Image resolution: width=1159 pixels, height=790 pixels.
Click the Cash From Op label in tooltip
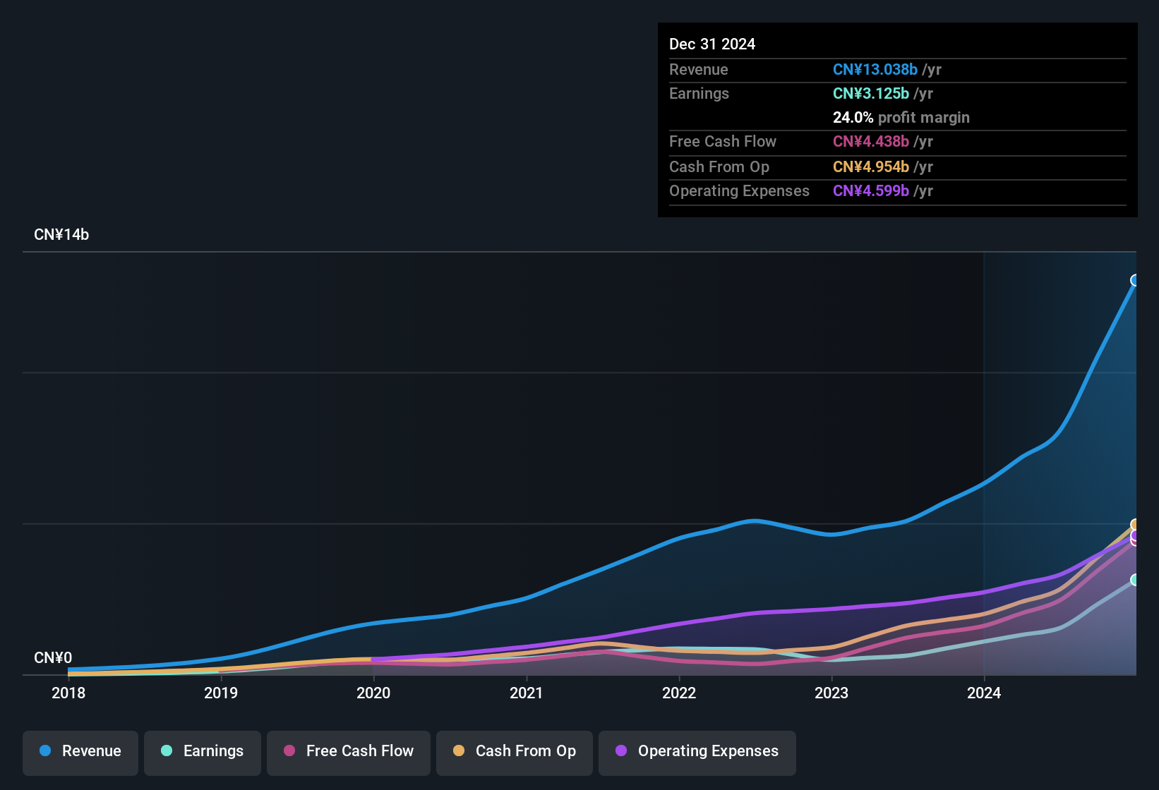click(x=719, y=166)
